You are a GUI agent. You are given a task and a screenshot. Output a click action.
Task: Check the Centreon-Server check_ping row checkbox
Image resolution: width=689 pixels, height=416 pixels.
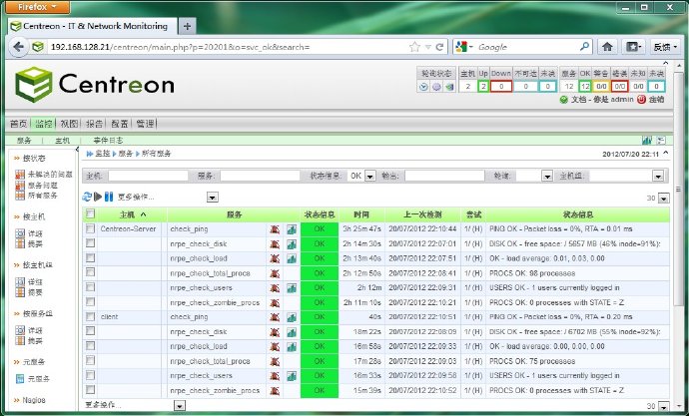[90, 228]
